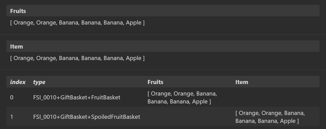This screenshot has height=129, width=326.
Task: Click Fruits cell value in row 0
Action: point(182,98)
